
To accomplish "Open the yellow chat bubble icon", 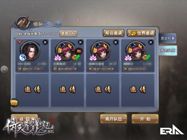I will (14, 103).
